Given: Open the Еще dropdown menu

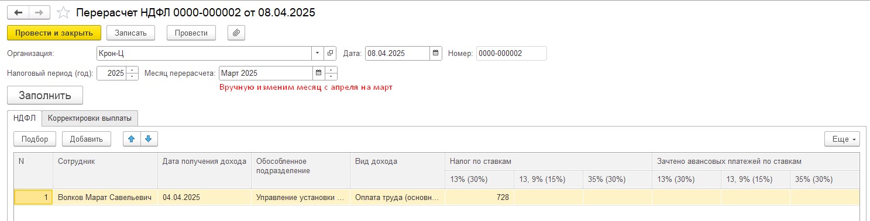Looking at the screenshot, I should (842, 139).
